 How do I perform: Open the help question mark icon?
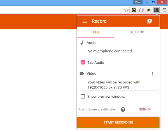pos(123,109)
